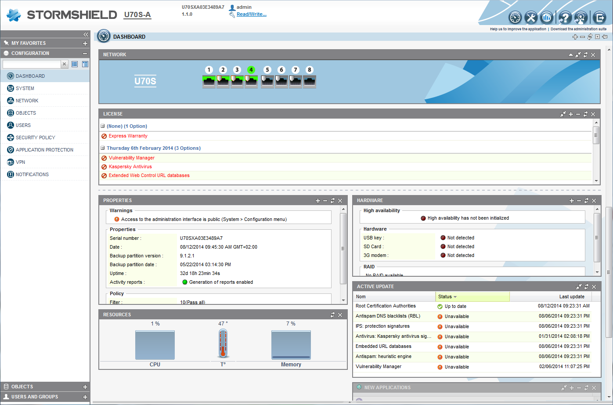Image resolution: width=613 pixels, height=405 pixels.
Task: Open the Users menu item
Action: [x=45, y=125]
